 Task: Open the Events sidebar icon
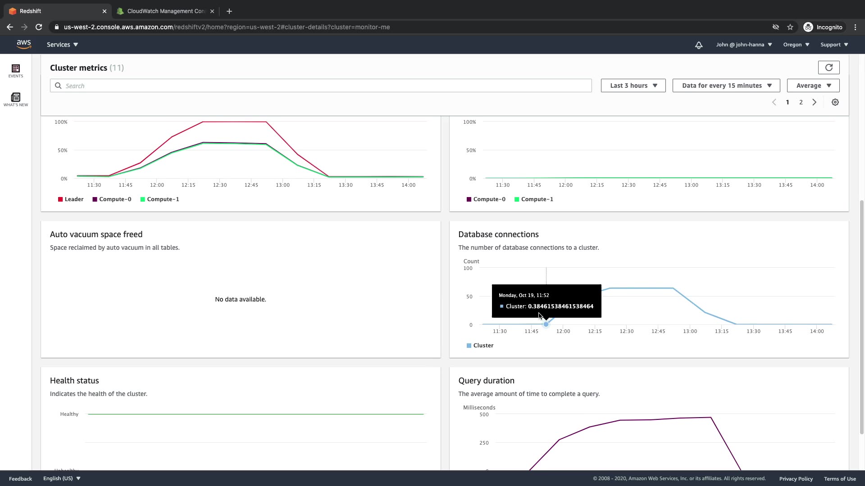(x=16, y=71)
